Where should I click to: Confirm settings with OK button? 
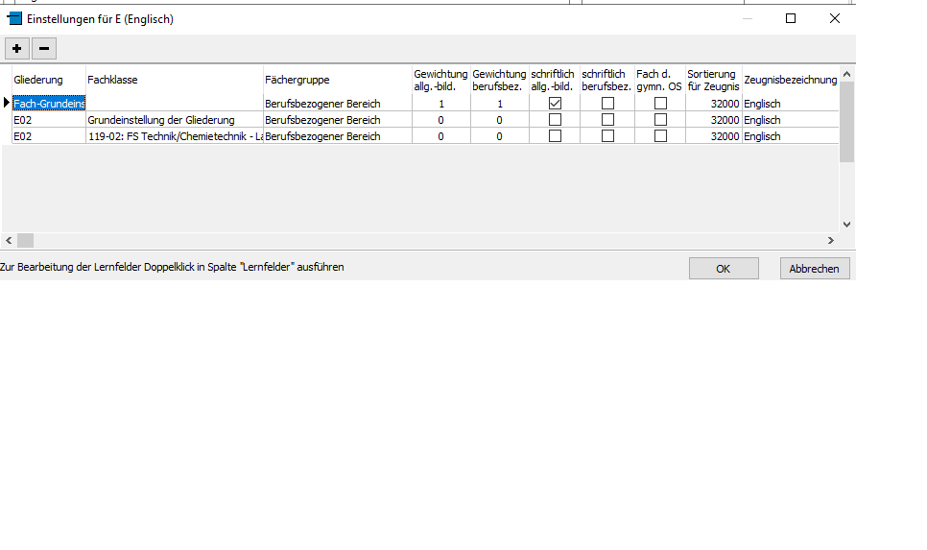tap(724, 269)
